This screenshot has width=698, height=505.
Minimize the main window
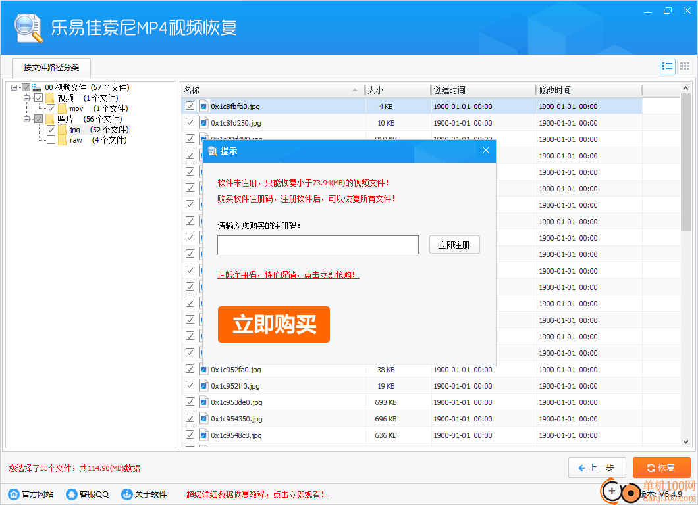click(x=648, y=11)
